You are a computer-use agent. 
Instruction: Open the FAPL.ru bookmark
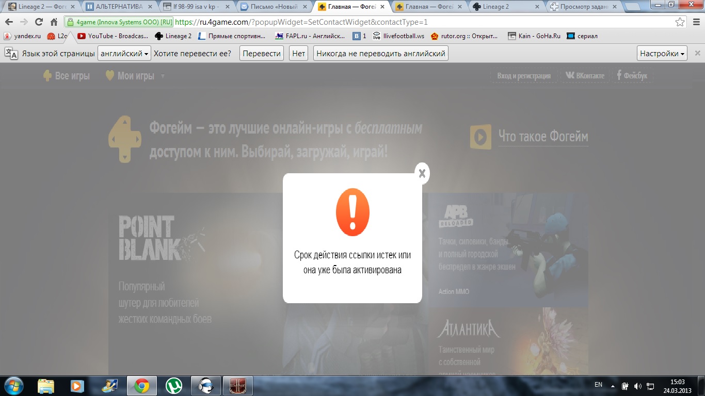(x=310, y=36)
